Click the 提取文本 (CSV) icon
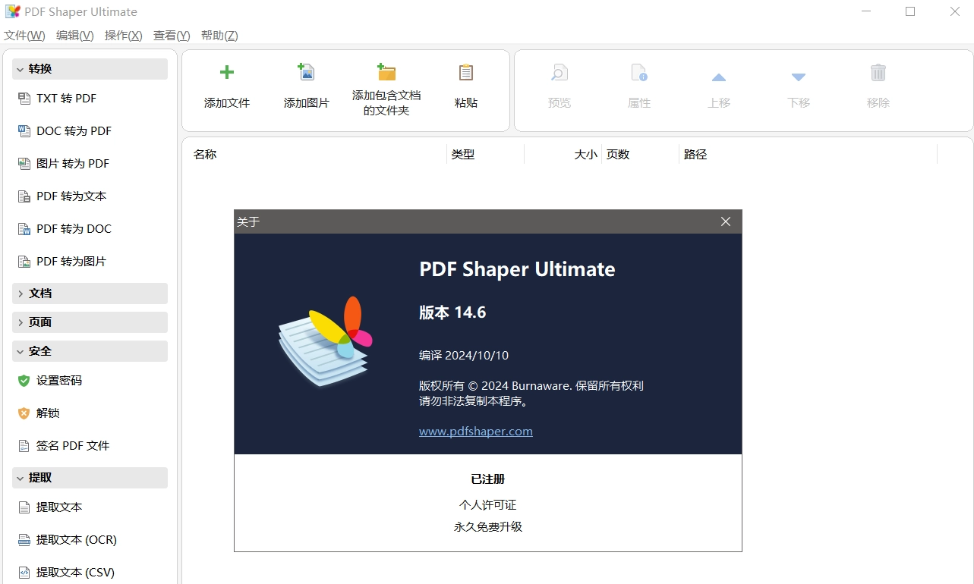This screenshot has width=974, height=584. [24, 573]
